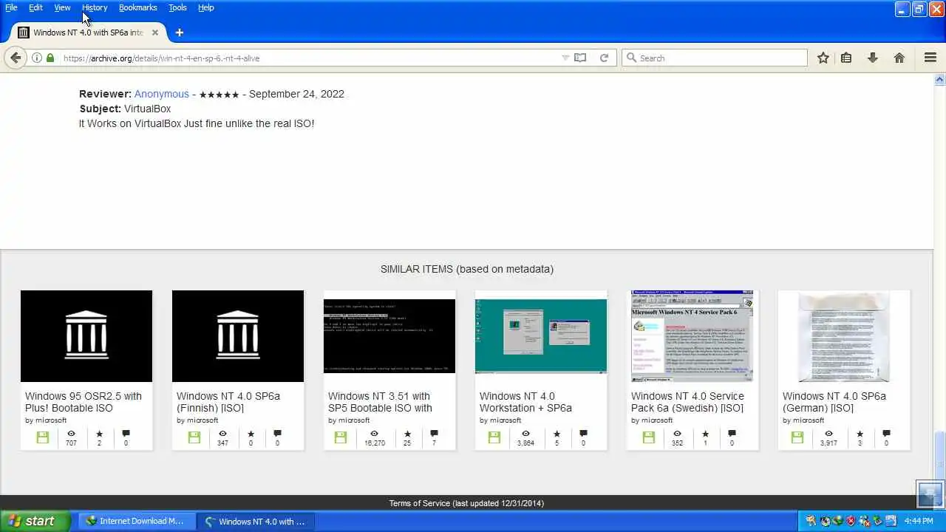Screen dimensions: 946x532
Task: Enter Reader View from the address bar
Action: (581, 58)
